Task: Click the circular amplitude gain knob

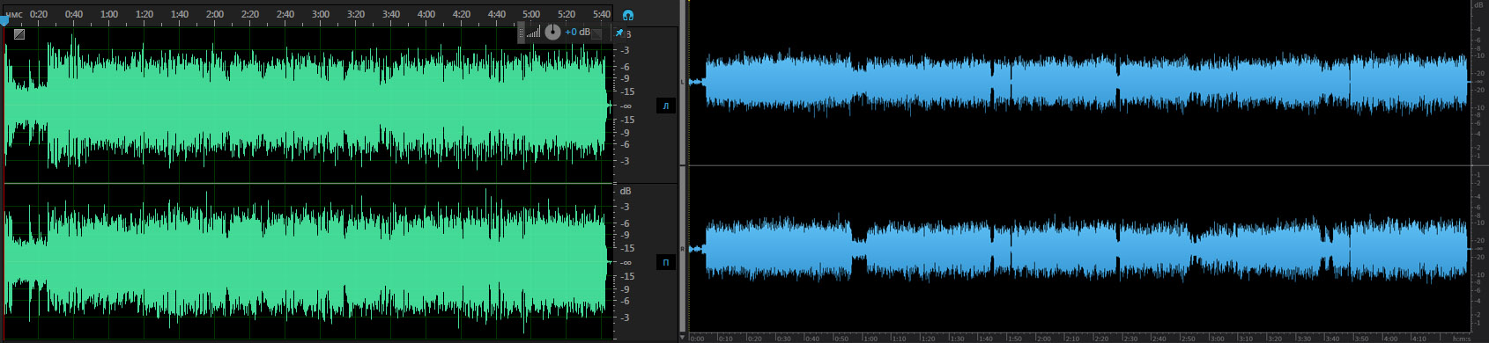Action: tap(552, 33)
